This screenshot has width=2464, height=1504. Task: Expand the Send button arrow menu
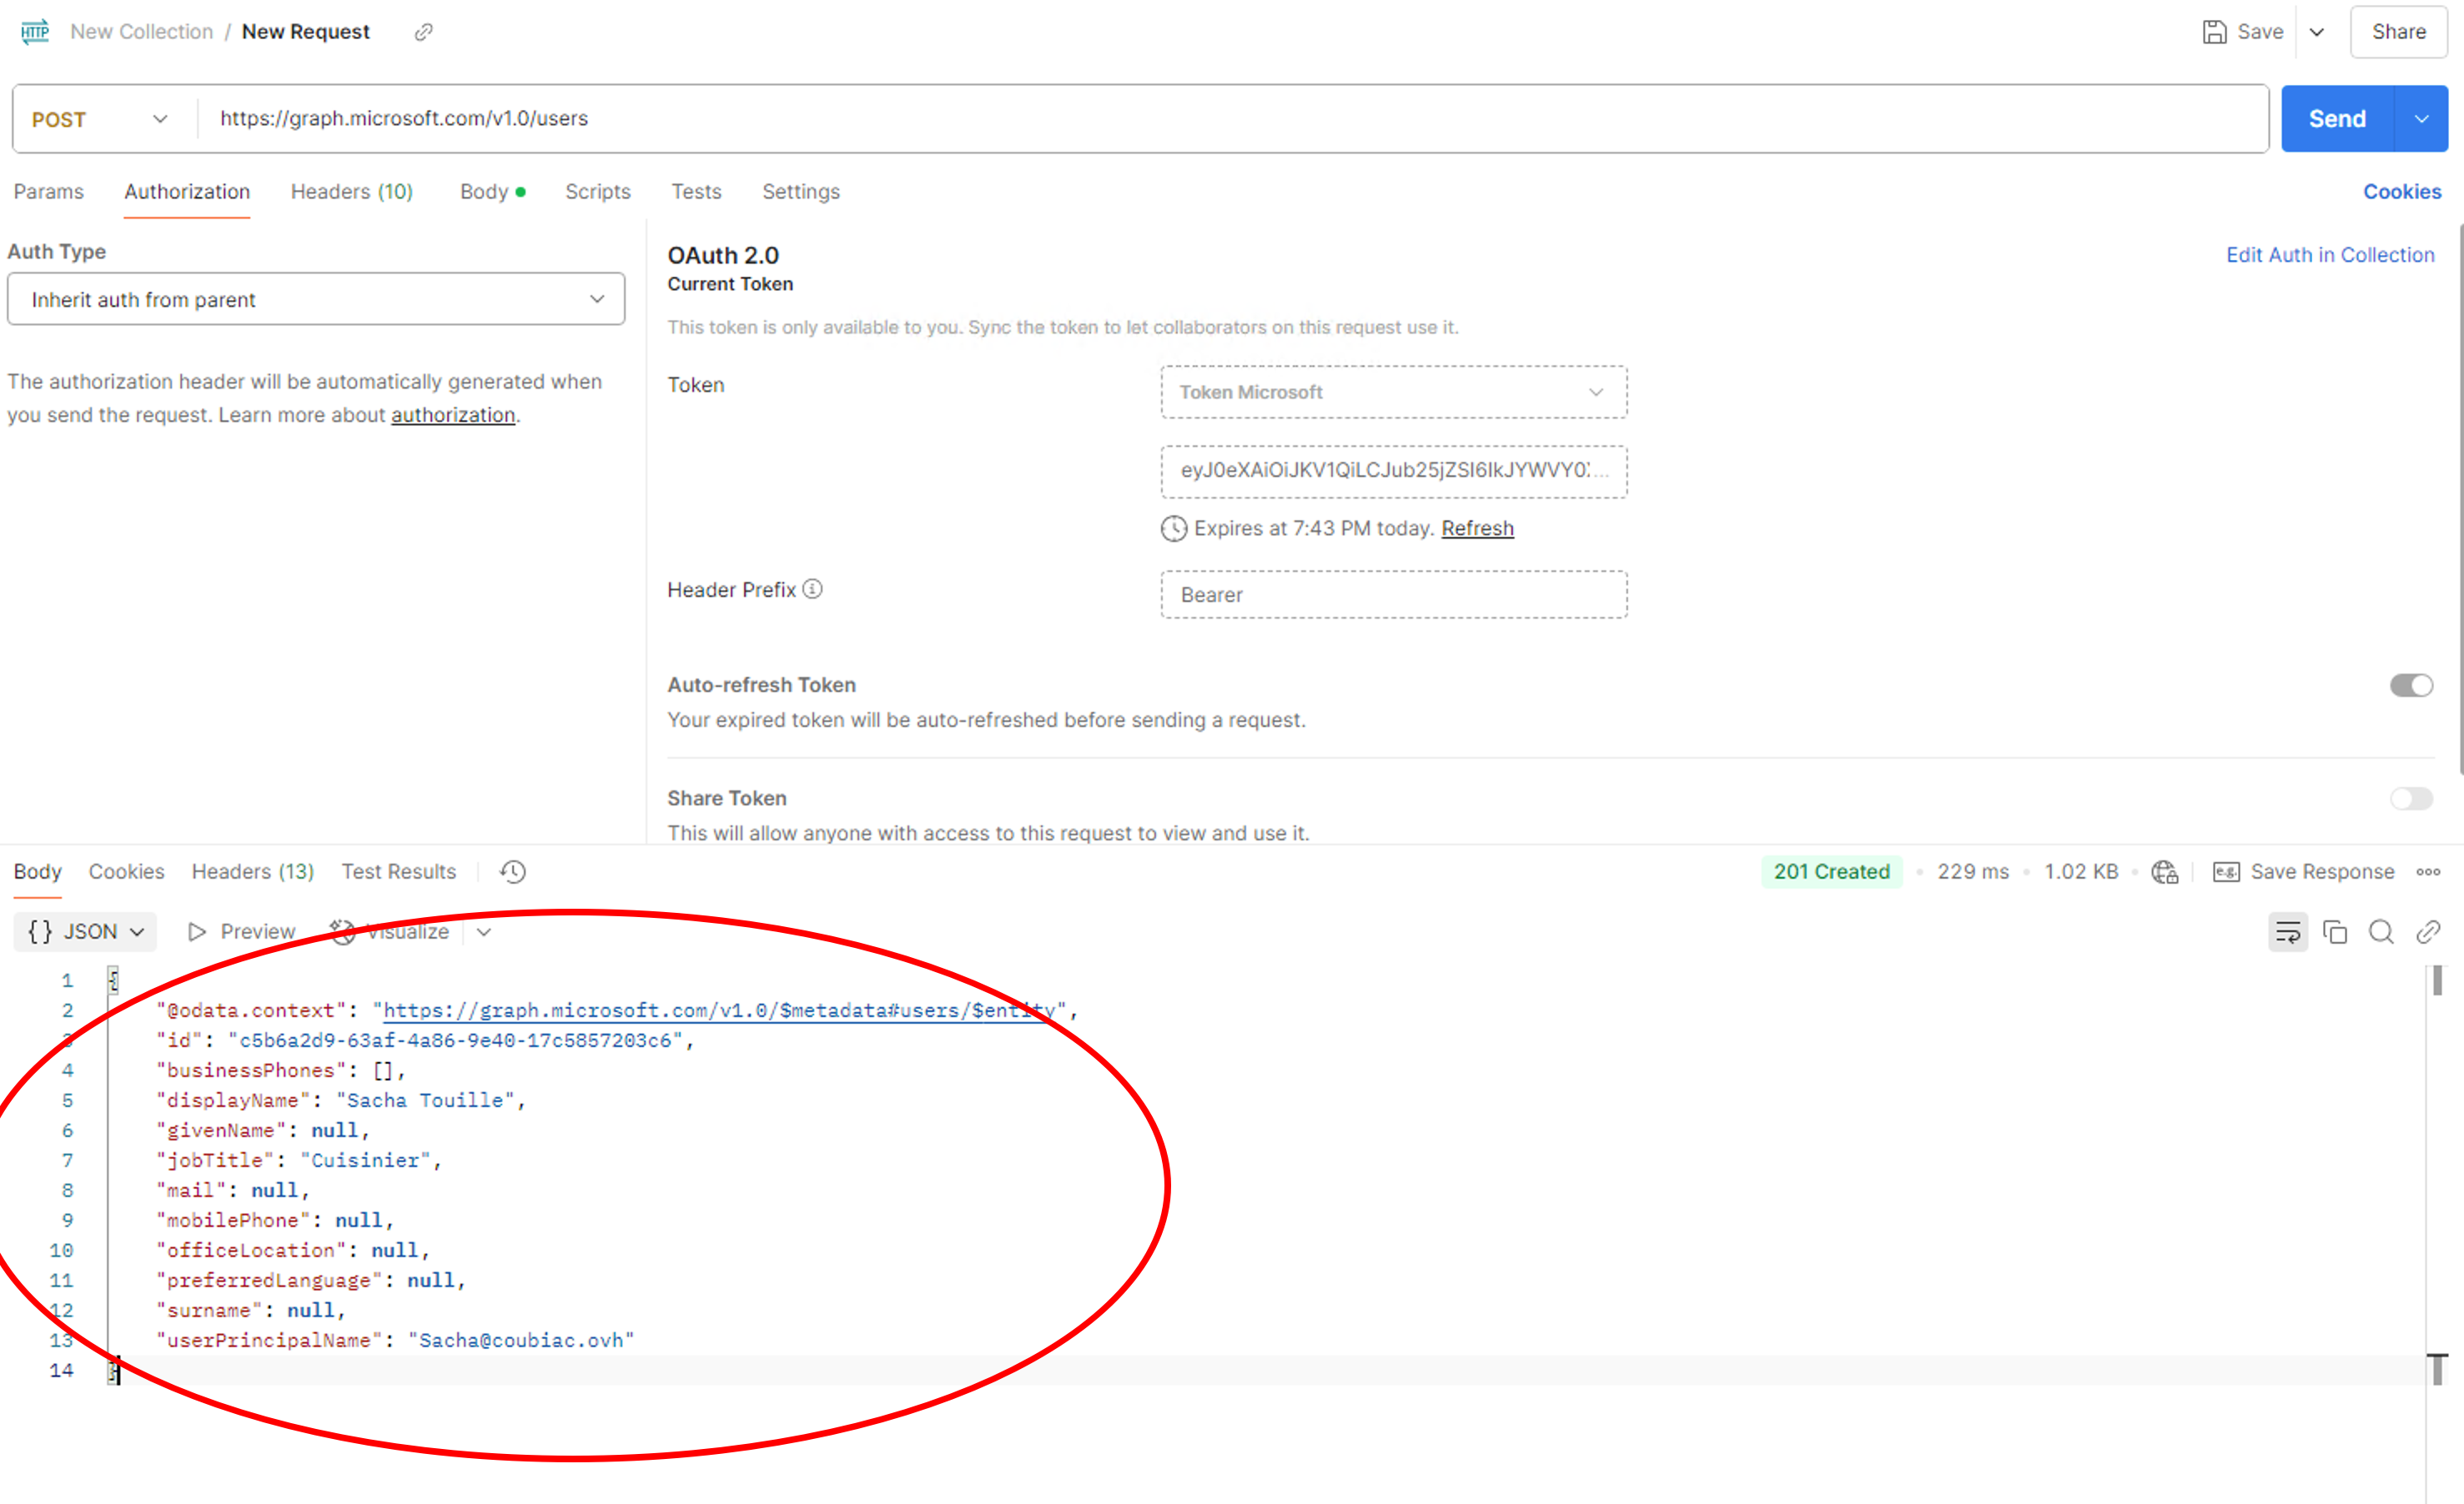2421,119
